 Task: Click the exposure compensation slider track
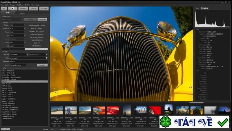click(x=25, y=49)
